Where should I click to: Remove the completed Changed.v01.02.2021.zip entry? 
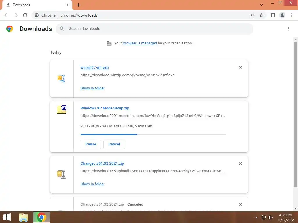pyautogui.click(x=240, y=163)
